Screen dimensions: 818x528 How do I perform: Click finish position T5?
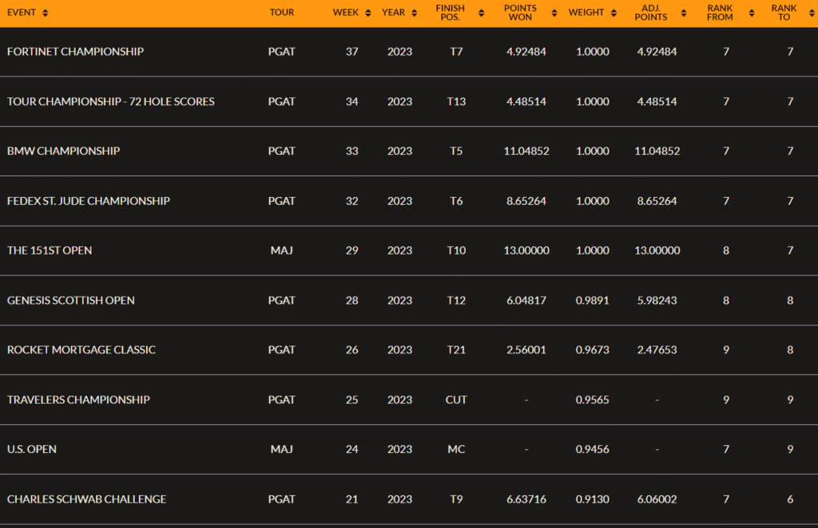[x=456, y=151]
